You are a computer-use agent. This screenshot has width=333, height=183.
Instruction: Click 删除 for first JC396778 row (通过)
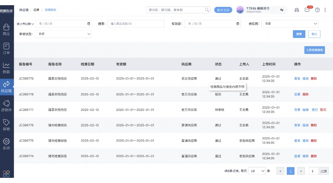point(314,79)
